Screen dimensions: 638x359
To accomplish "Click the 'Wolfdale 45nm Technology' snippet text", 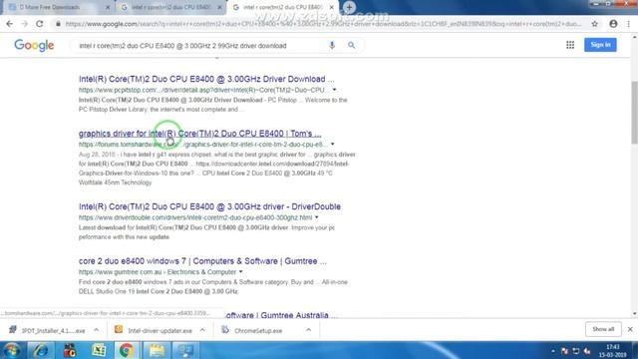I will tap(116, 182).
